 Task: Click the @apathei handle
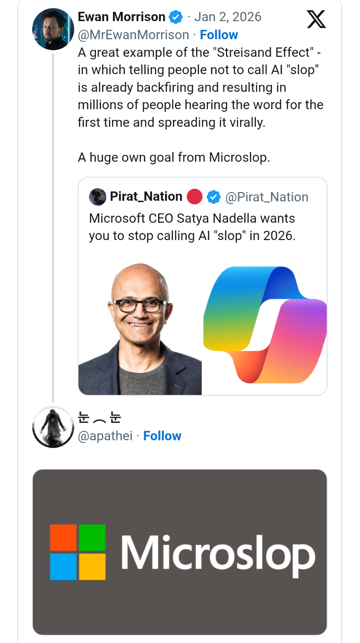(105, 436)
